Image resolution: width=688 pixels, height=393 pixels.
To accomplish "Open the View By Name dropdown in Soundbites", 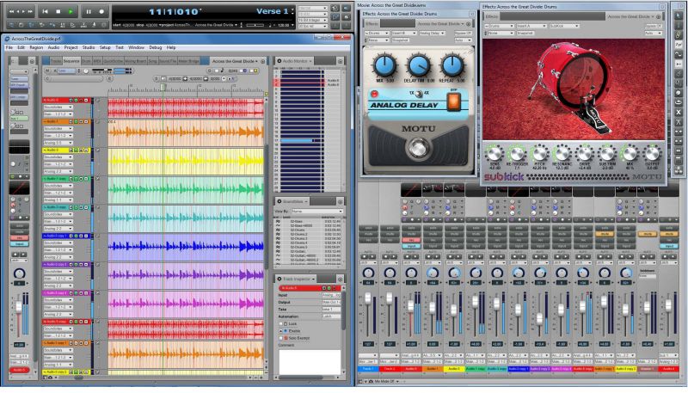I will click(316, 211).
